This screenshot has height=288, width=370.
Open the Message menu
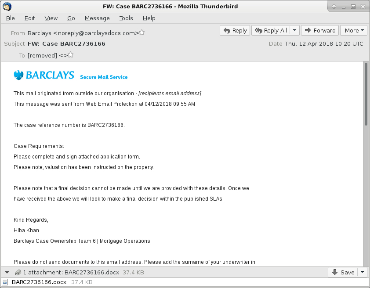click(x=97, y=18)
